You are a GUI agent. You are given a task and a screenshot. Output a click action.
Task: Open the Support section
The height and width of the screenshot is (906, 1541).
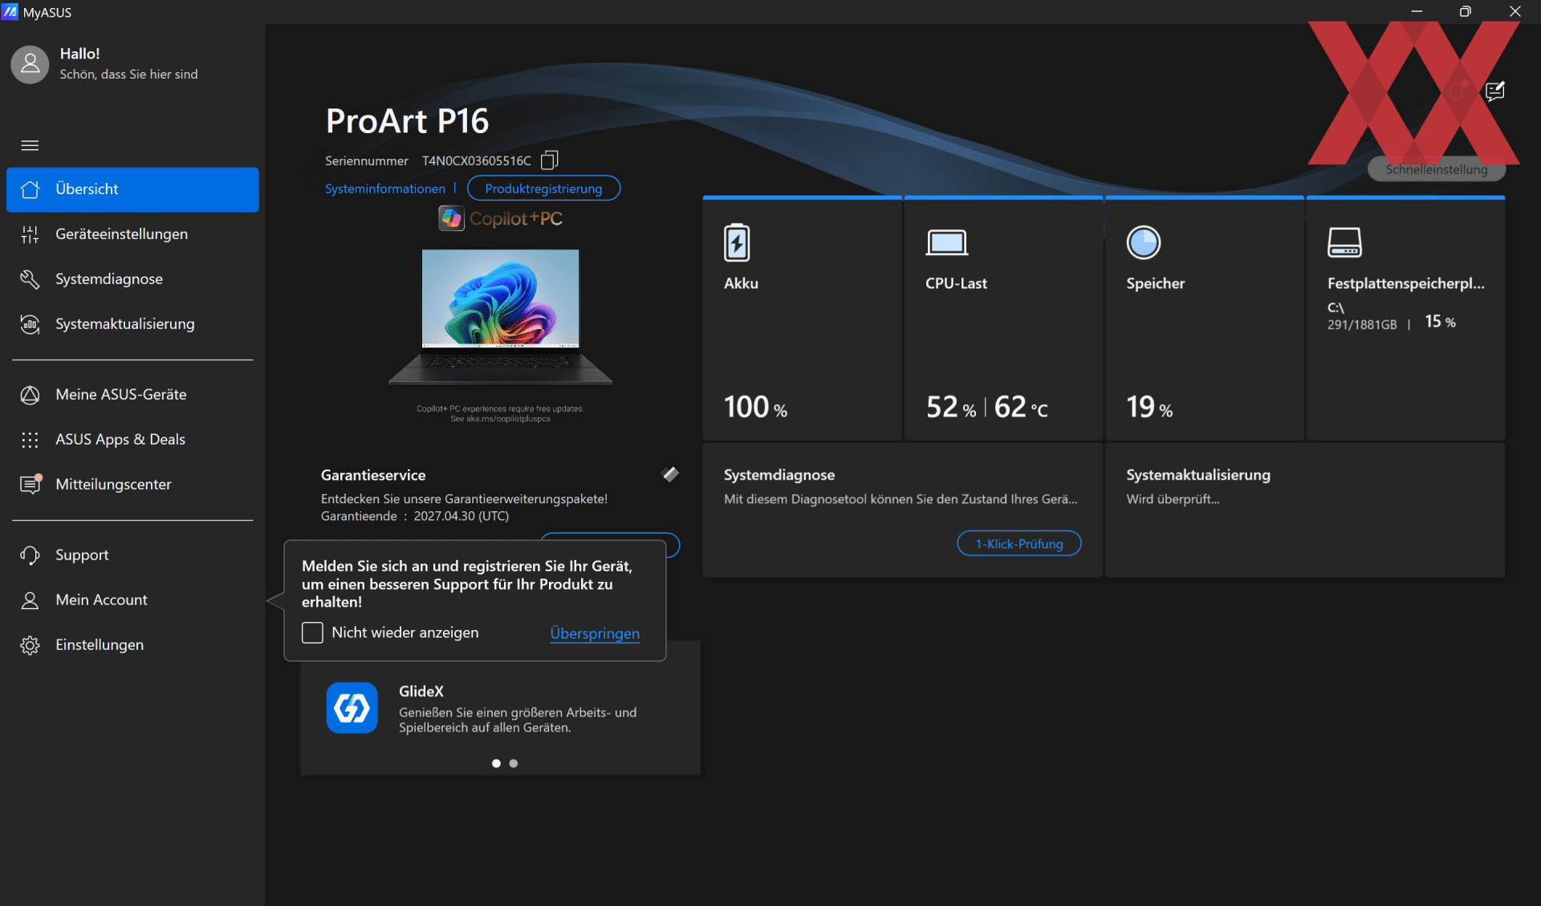tap(132, 555)
